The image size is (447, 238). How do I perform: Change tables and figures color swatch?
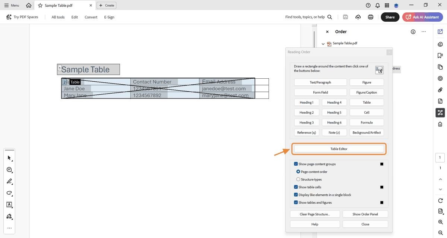click(381, 203)
